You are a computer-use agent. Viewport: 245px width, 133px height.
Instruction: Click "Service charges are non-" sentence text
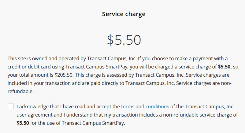(204, 83)
